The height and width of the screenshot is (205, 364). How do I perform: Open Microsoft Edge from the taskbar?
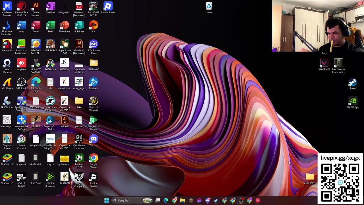(166, 200)
